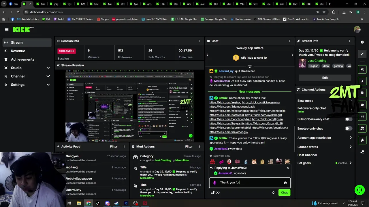
Task: Show previous Weekly Top Gifters slide
Action: (207, 55)
